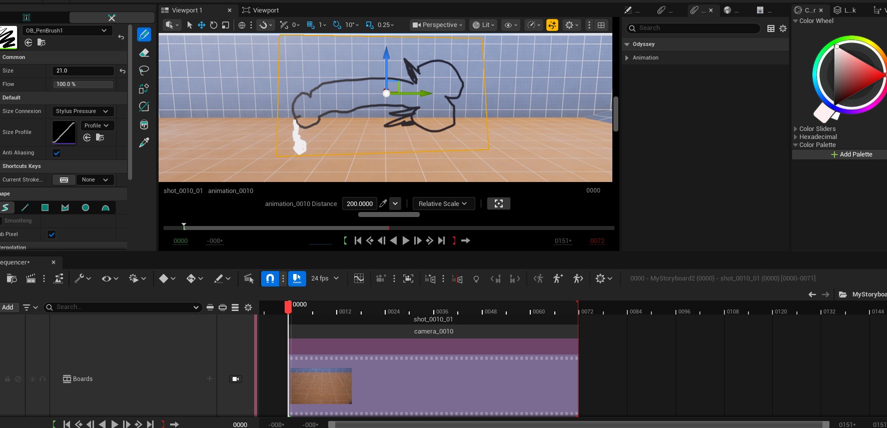Toggle the Boards track camera lock
The height and width of the screenshot is (428, 887).
[x=236, y=379]
